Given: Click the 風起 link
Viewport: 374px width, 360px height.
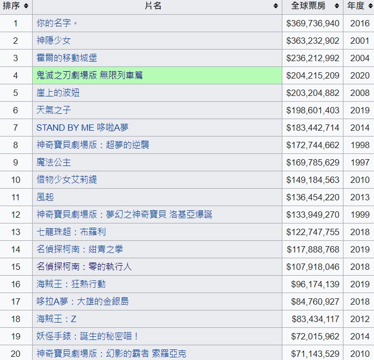Looking at the screenshot, I should (45, 197).
